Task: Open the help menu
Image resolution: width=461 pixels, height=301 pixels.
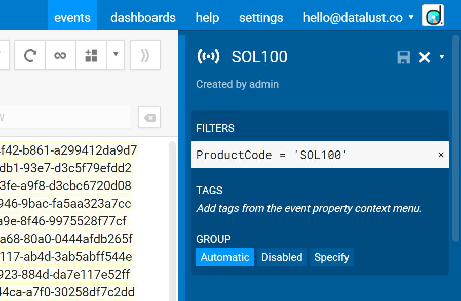Action: coord(207,18)
